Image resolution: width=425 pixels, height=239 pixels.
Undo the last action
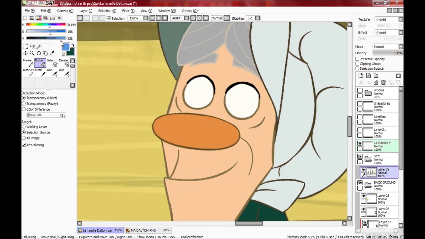pyautogui.click(x=80, y=18)
